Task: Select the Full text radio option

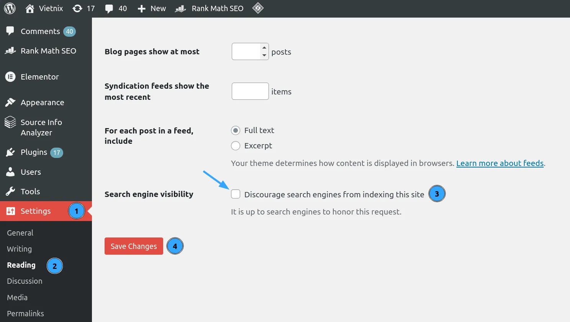Action: click(x=236, y=130)
